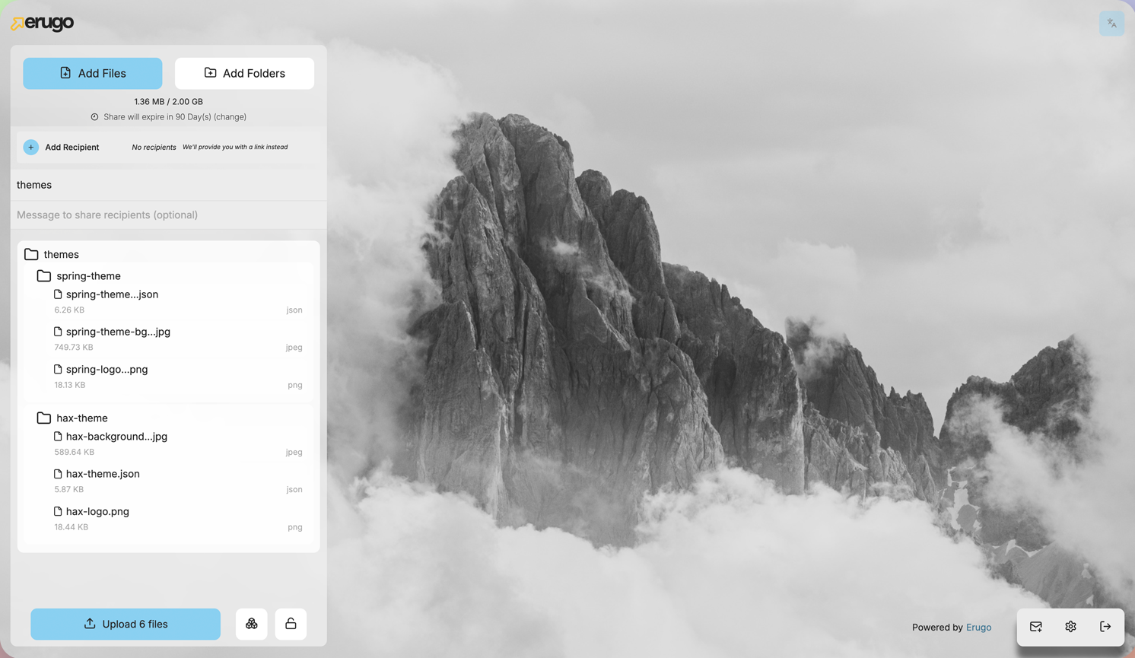Select the hax-background...jpg file
The height and width of the screenshot is (658, 1135).
116,437
